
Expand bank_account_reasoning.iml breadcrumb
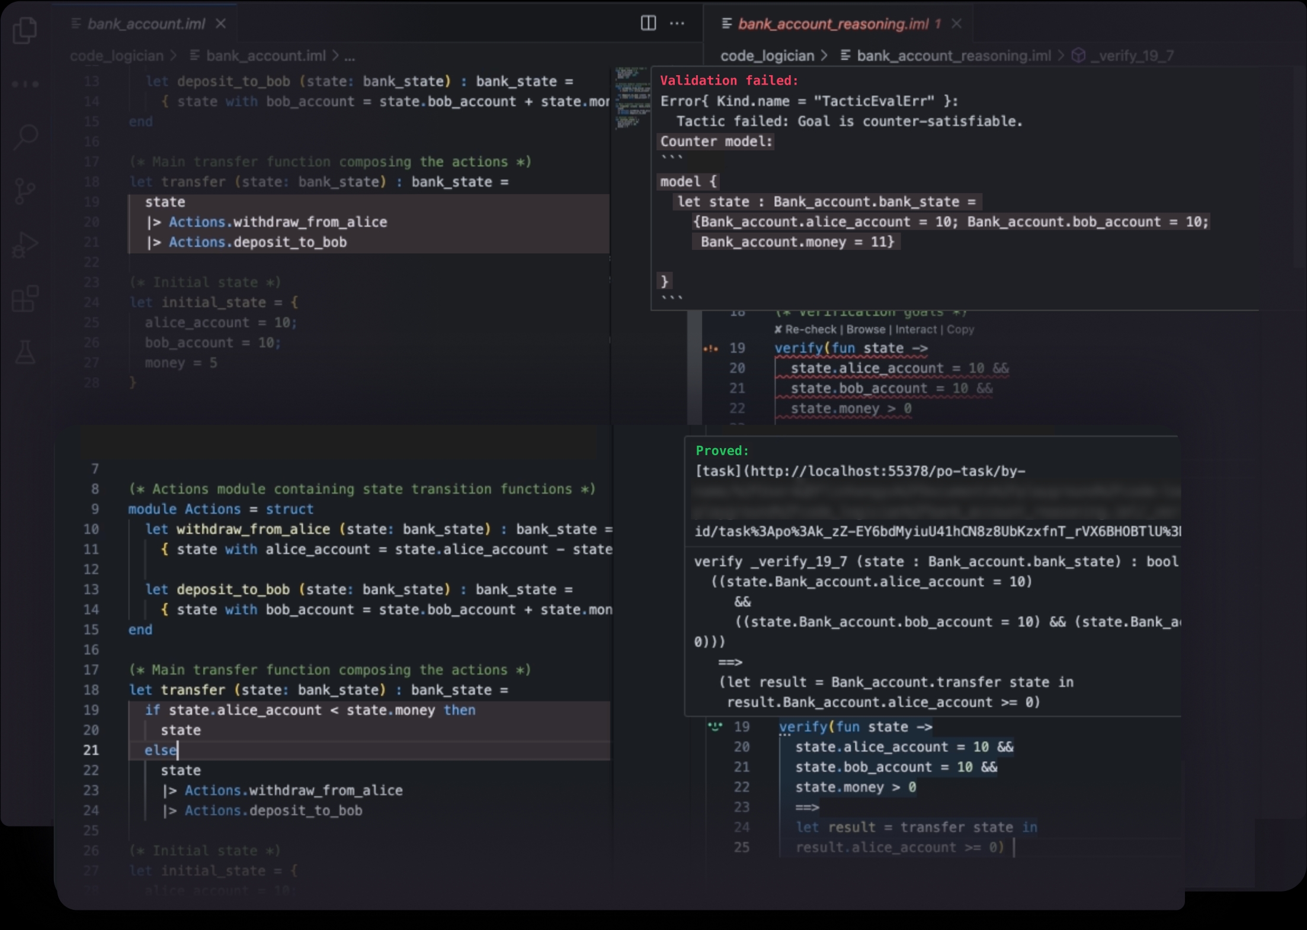(x=946, y=56)
